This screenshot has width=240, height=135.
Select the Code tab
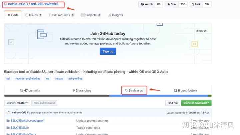tap(13, 15)
